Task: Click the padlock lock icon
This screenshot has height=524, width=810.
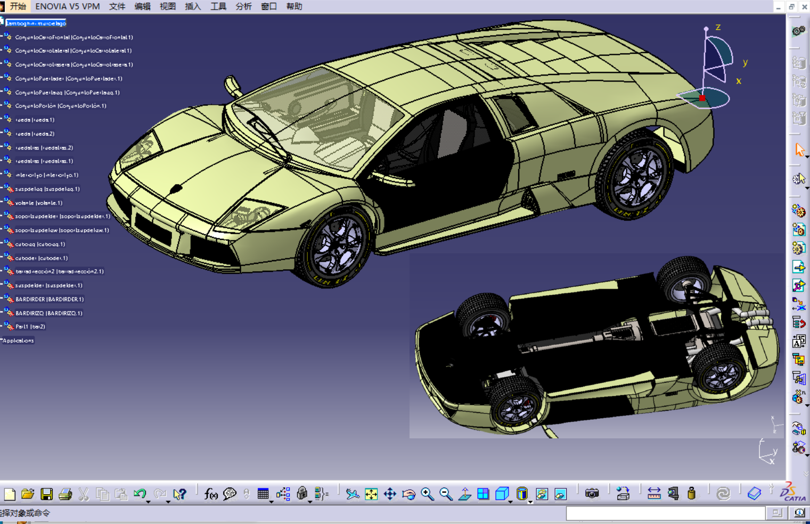Action: point(302,494)
